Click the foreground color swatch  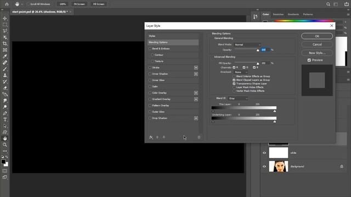(3, 162)
